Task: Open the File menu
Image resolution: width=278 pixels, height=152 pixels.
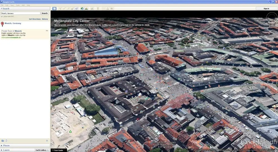Action: pos(2,5)
